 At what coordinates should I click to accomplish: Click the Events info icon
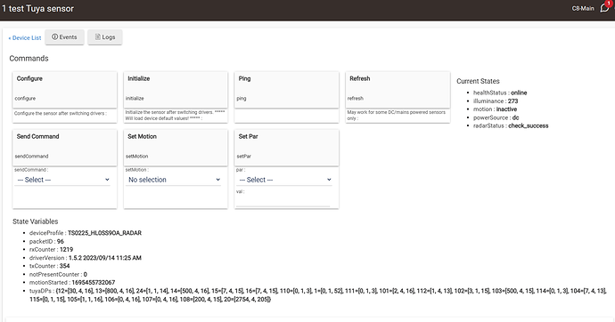(x=55, y=36)
